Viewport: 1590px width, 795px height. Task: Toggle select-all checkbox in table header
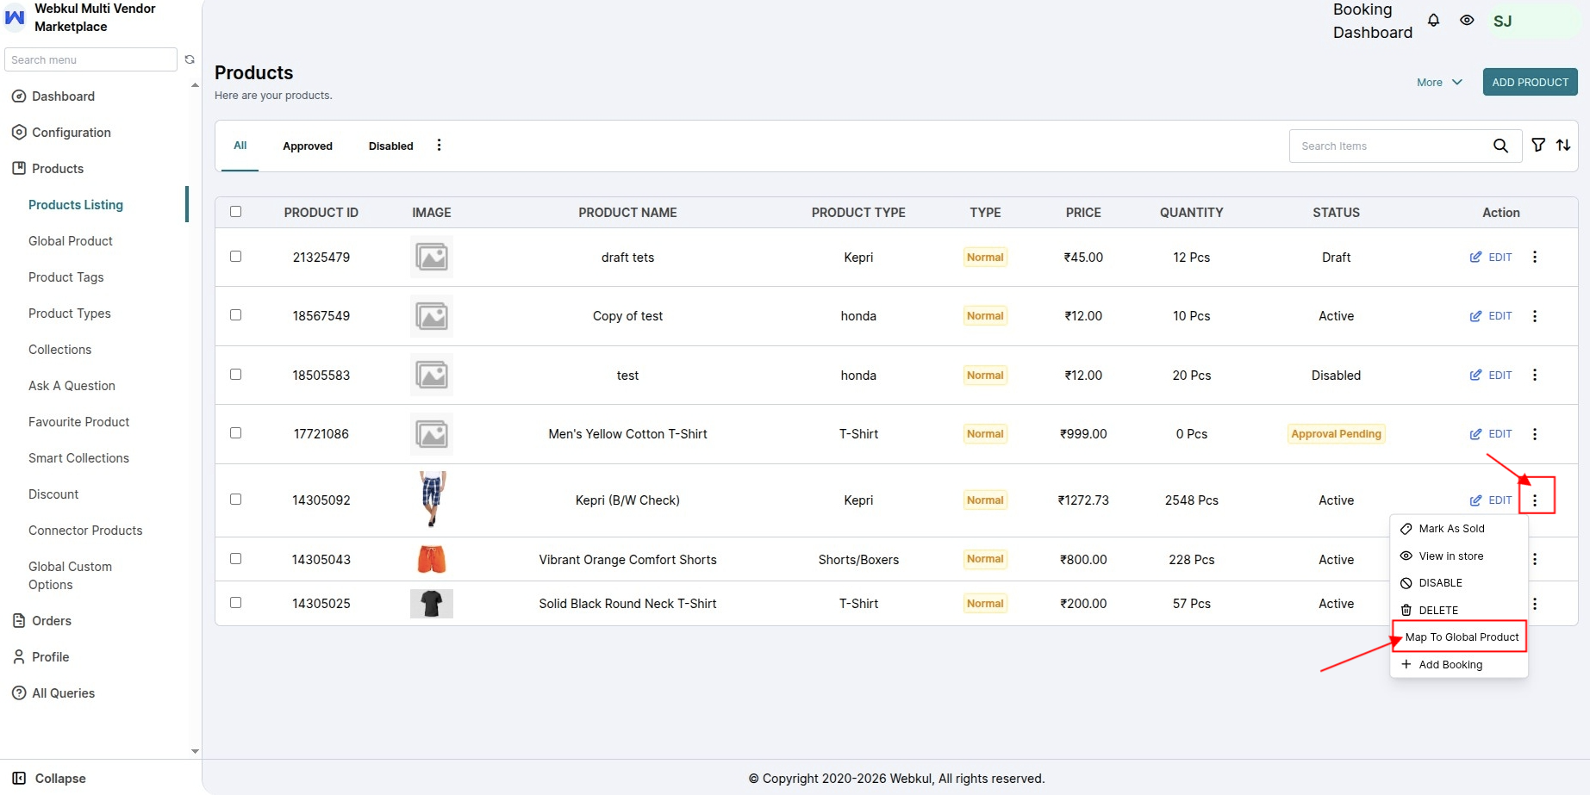(236, 212)
